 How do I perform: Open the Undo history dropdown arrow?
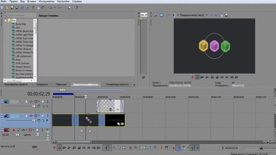pos(55,8)
